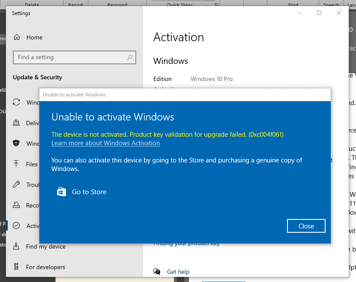The width and height of the screenshot is (356, 282).
Task: Click the Get help chat icon
Action: 157,272
